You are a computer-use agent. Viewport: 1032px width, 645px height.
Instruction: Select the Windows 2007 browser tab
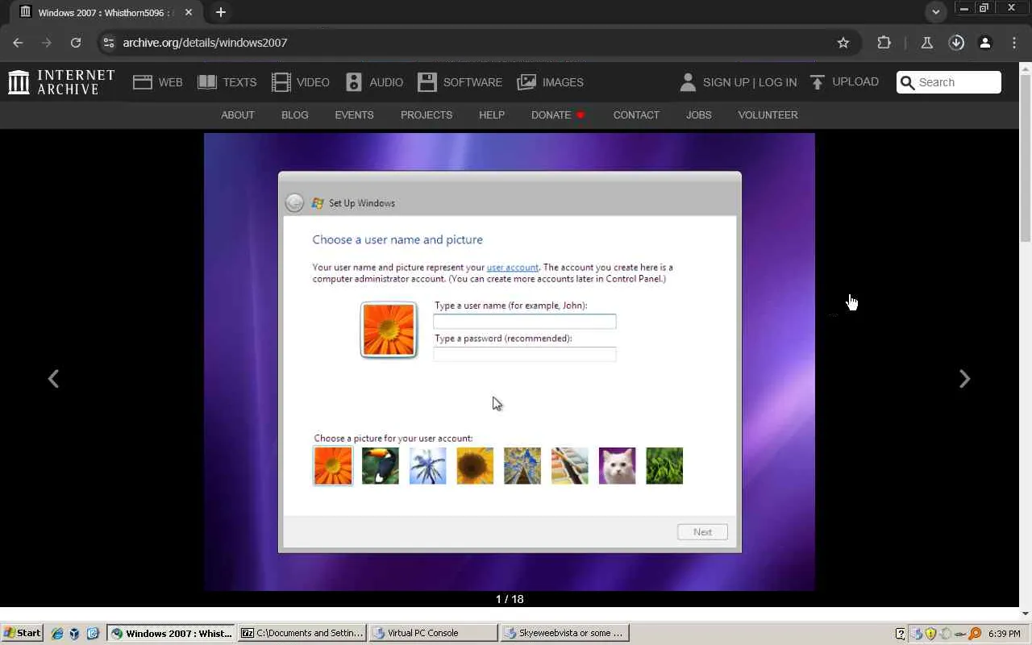[105, 12]
